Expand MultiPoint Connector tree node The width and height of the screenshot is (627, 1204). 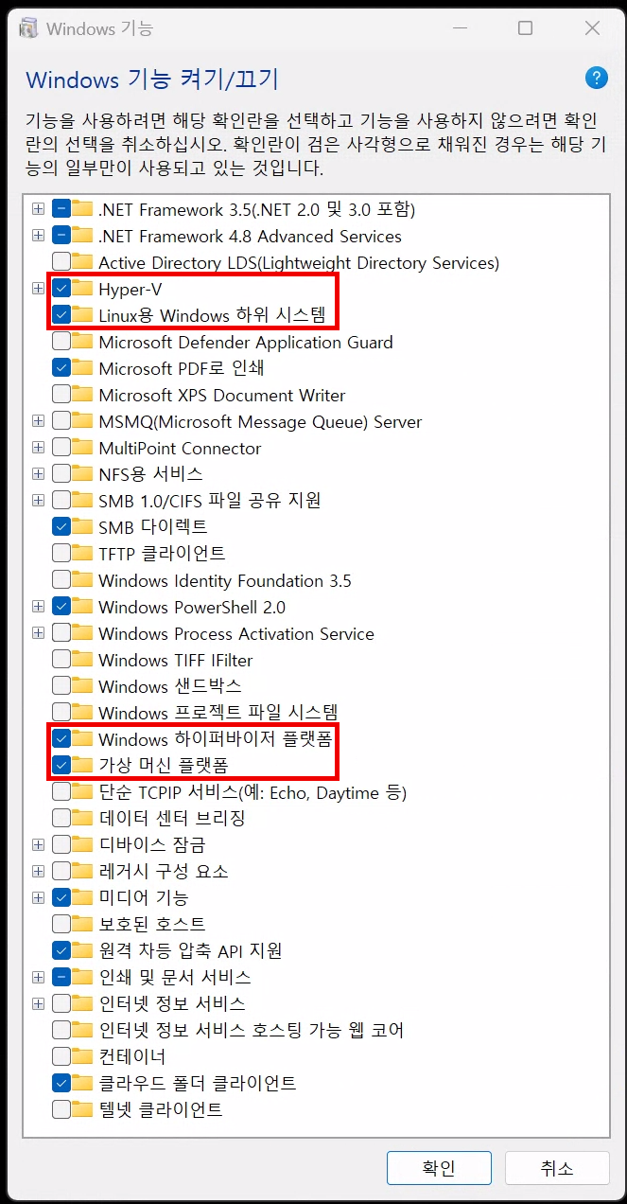[x=38, y=447]
